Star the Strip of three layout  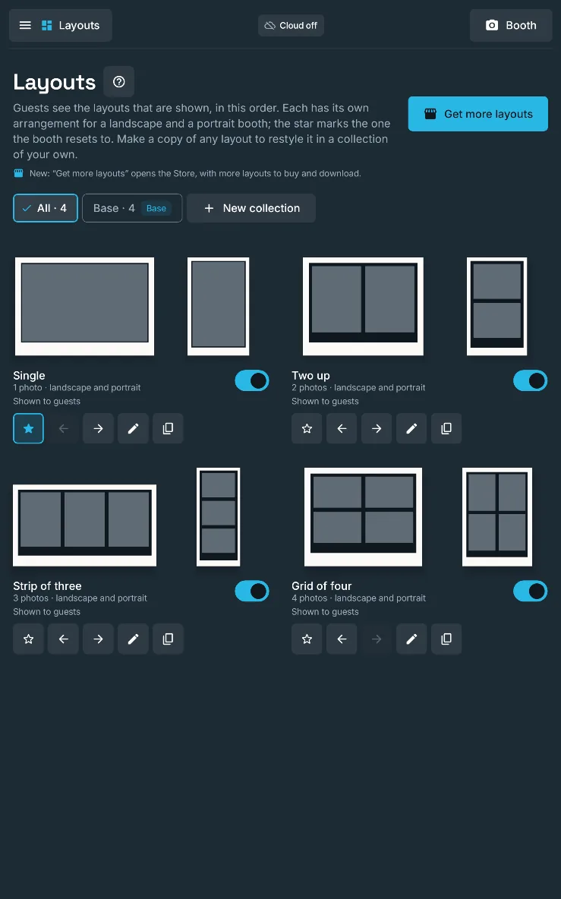pos(29,639)
